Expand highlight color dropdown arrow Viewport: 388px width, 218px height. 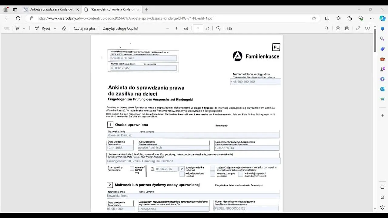point(24,28)
